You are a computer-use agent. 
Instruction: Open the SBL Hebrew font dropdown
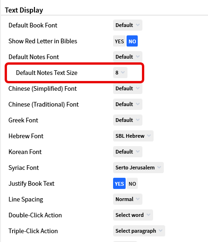133,136
